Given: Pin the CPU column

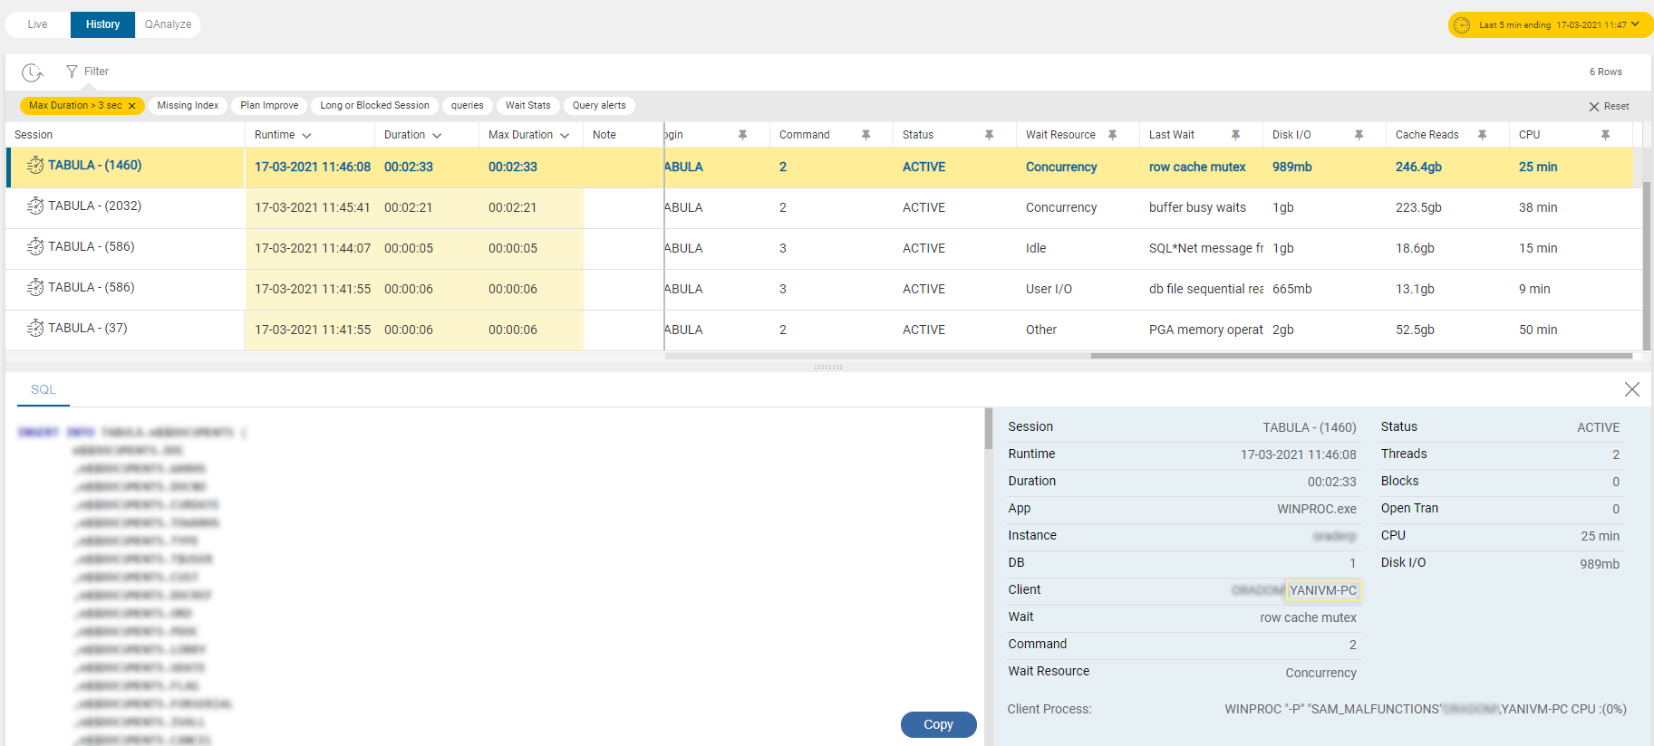Looking at the screenshot, I should pyautogui.click(x=1605, y=135).
